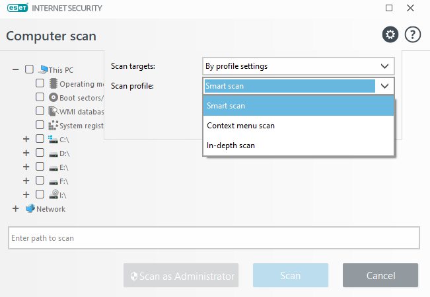
Task: Click the D:\ drive label
Action: [x=65, y=153]
